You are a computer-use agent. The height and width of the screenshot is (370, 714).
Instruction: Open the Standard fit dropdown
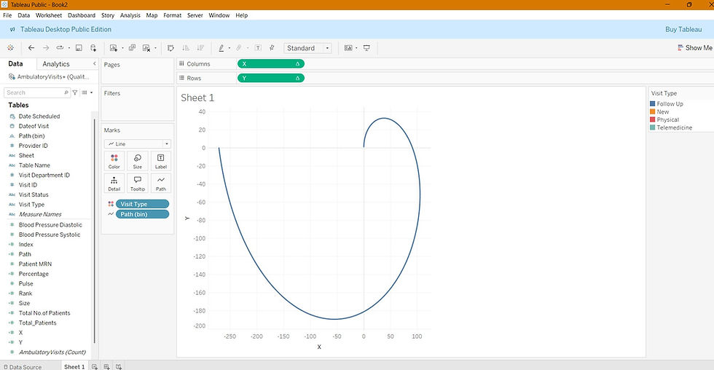(x=307, y=48)
